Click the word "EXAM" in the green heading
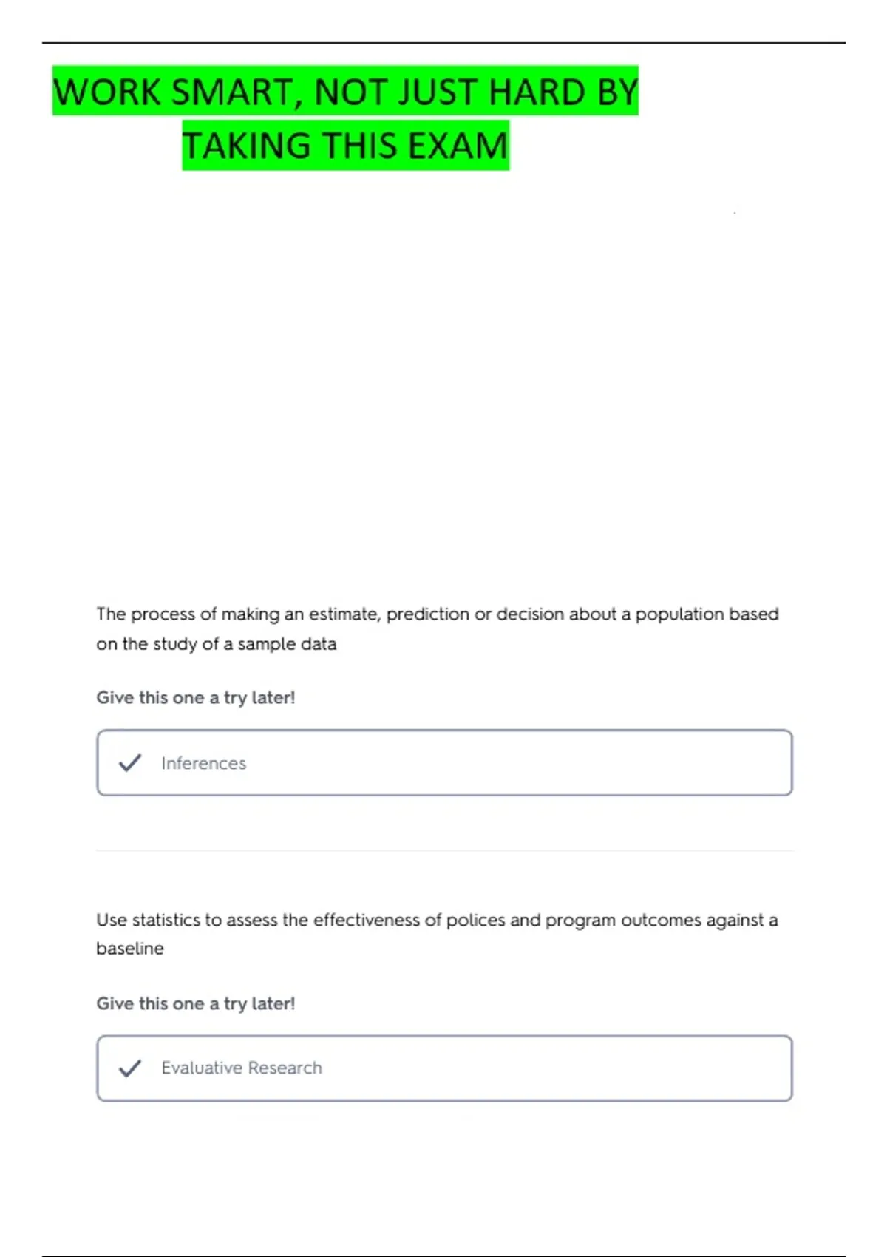 click(458, 145)
